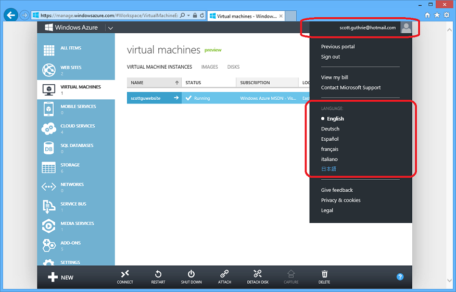Viewport: 456px width, 292px height.
Task: Switch language to Español
Action: (330, 139)
